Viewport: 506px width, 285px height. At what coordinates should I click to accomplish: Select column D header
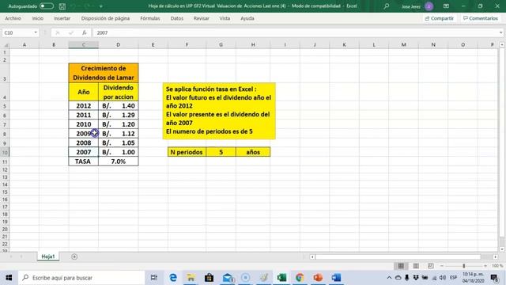tap(118, 45)
